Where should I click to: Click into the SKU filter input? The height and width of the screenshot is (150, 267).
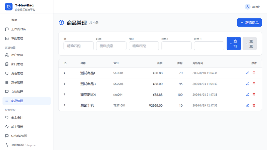[x=144, y=46]
